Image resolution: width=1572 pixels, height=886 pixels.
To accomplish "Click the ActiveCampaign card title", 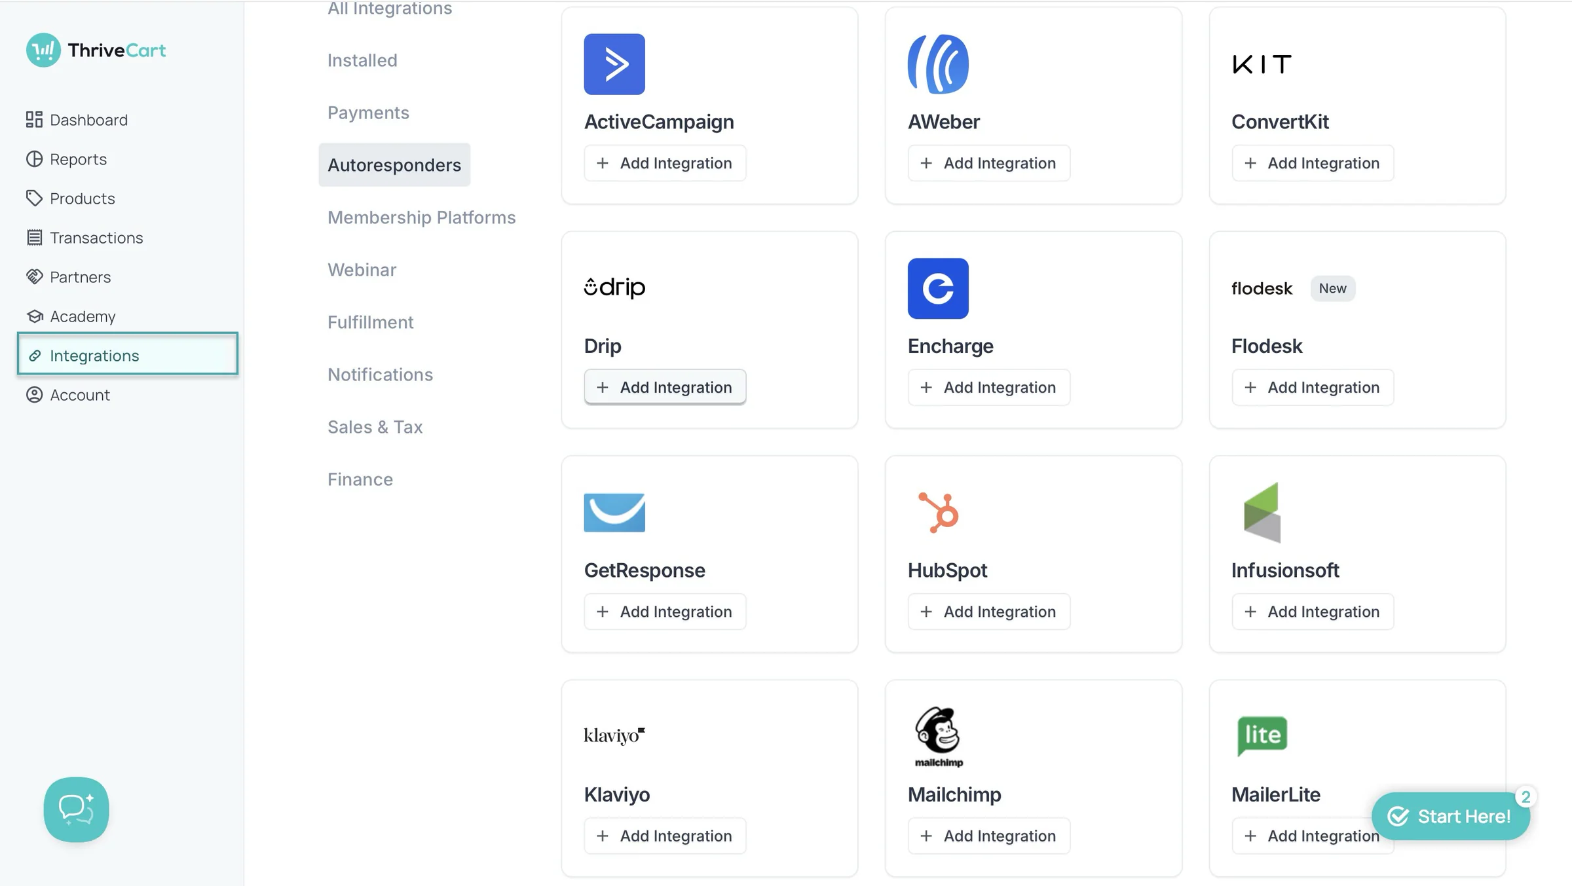I will click(659, 122).
